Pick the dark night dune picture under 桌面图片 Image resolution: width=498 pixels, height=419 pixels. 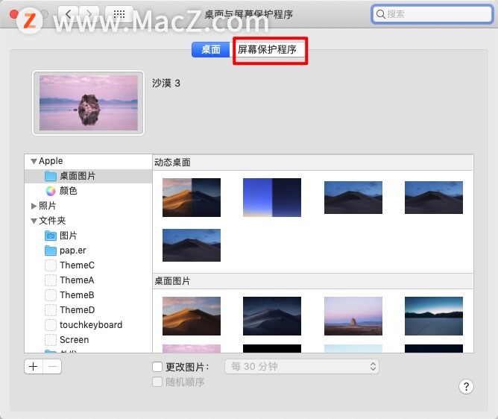pyautogui.click(x=272, y=316)
